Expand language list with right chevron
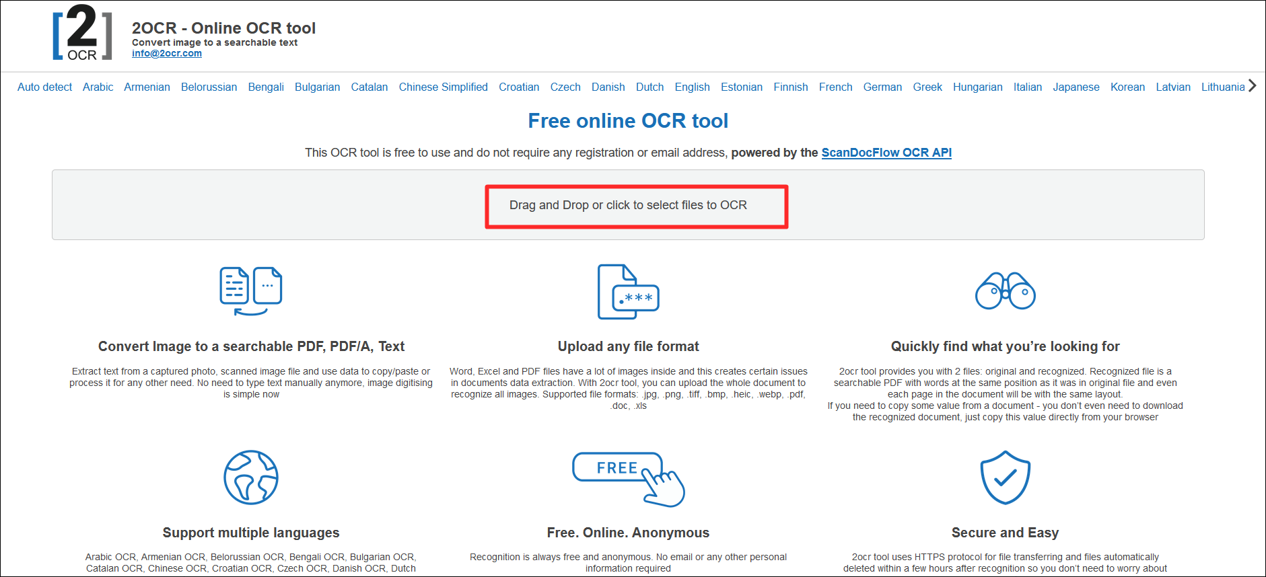Image resolution: width=1266 pixels, height=577 pixels. click(x=1252, y=86)
